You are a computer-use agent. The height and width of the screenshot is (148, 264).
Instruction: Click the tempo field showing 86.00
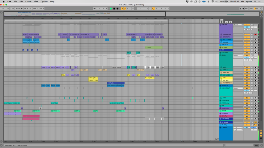(18, 8)
